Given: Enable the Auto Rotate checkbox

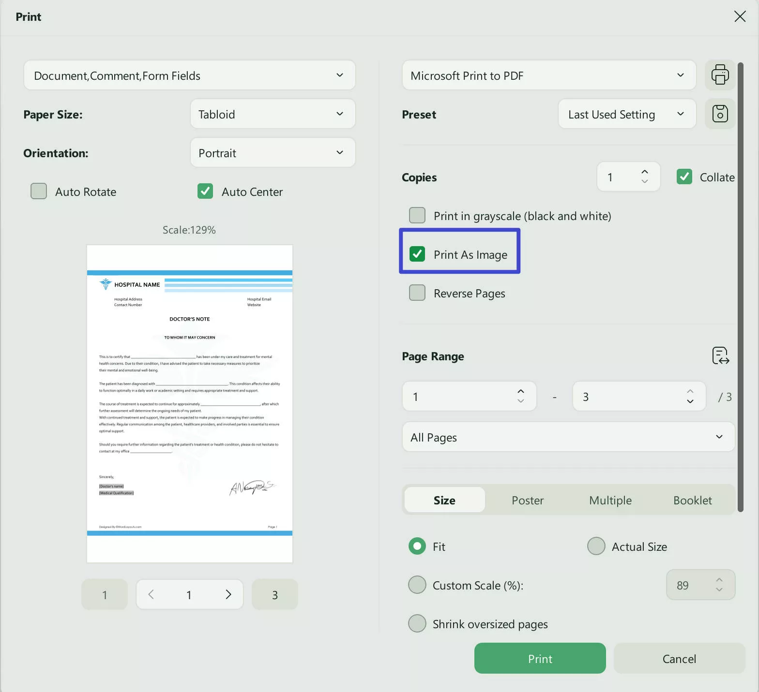Looking at the screenshot, I should click(39, 191).
